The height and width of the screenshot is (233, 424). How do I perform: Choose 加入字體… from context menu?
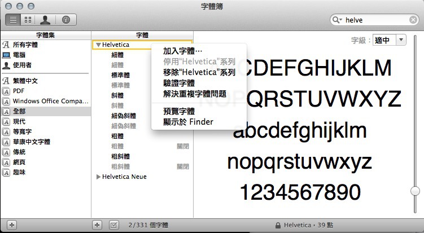point(182,52)
